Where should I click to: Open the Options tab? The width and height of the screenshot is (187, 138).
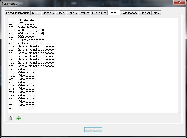click(x=72, y=13)
